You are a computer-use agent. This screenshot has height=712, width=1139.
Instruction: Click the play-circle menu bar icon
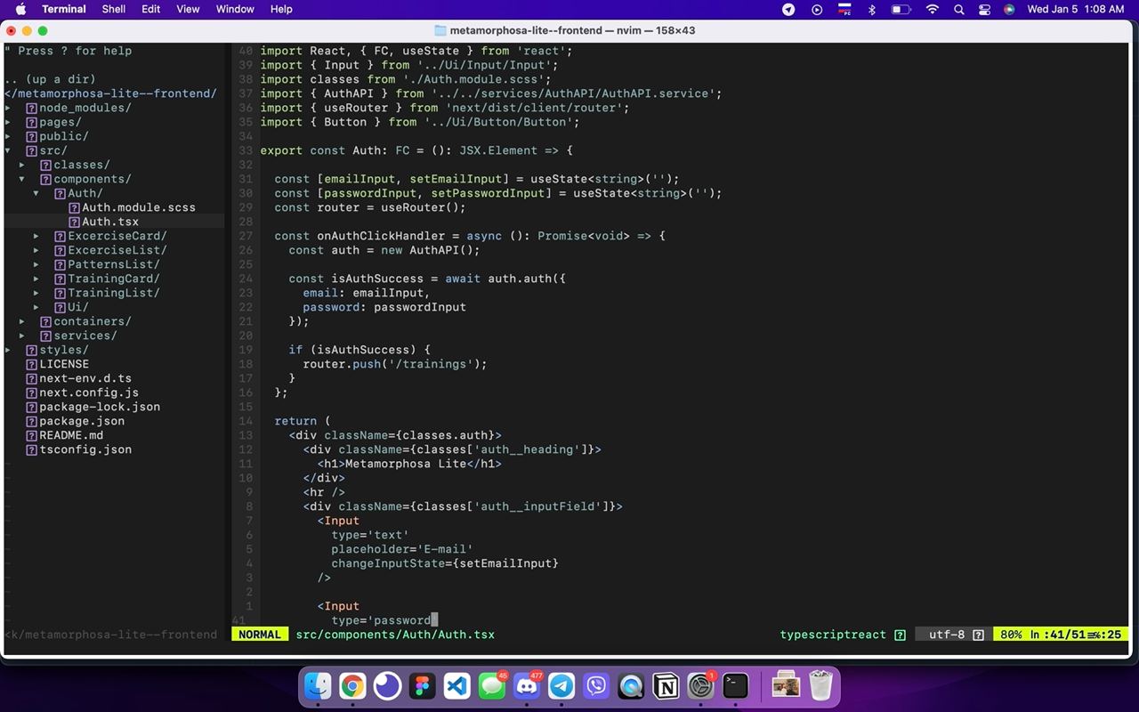point(817,9)
